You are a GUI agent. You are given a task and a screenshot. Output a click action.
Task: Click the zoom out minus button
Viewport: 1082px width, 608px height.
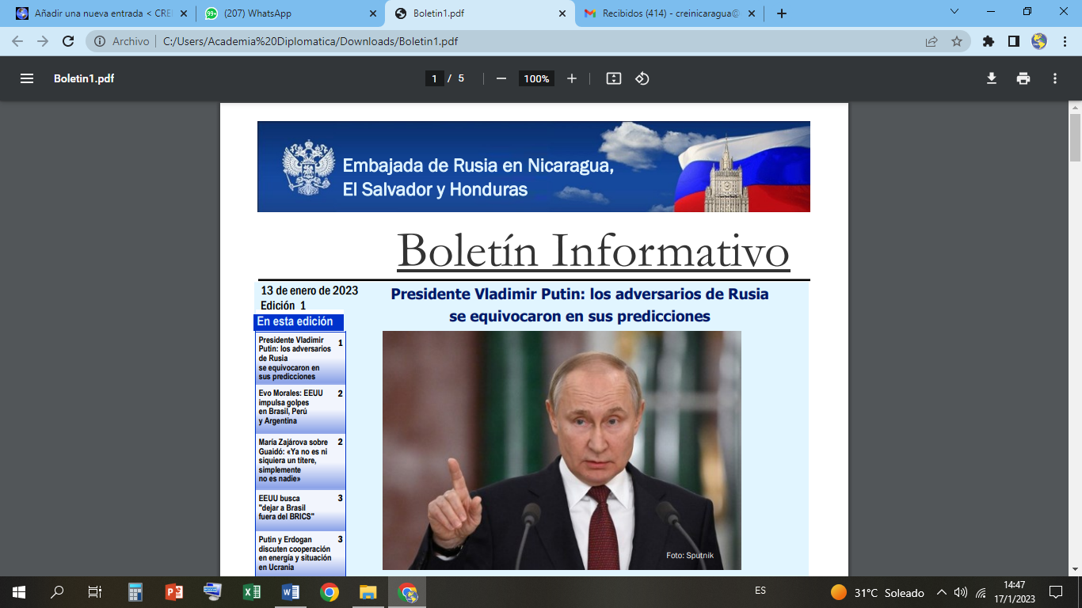pyautogui.click(x=501, y=78)
